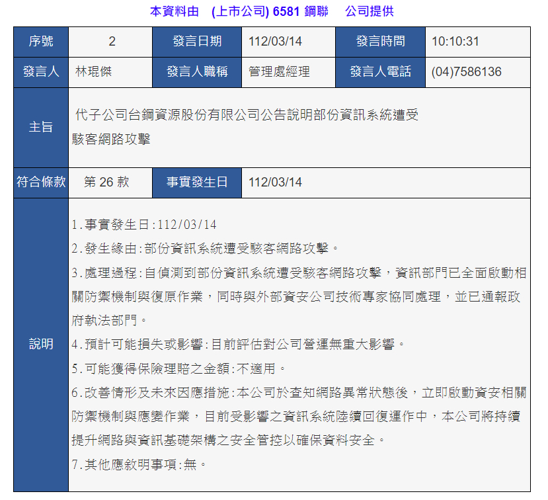
Task: Click the page title with company 6581 鋼聯
Action: click(x=272, y=11)
